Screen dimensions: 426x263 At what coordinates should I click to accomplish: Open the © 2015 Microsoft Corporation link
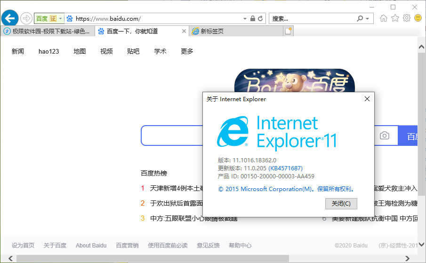pyautogui.click(x=287, y=189)
